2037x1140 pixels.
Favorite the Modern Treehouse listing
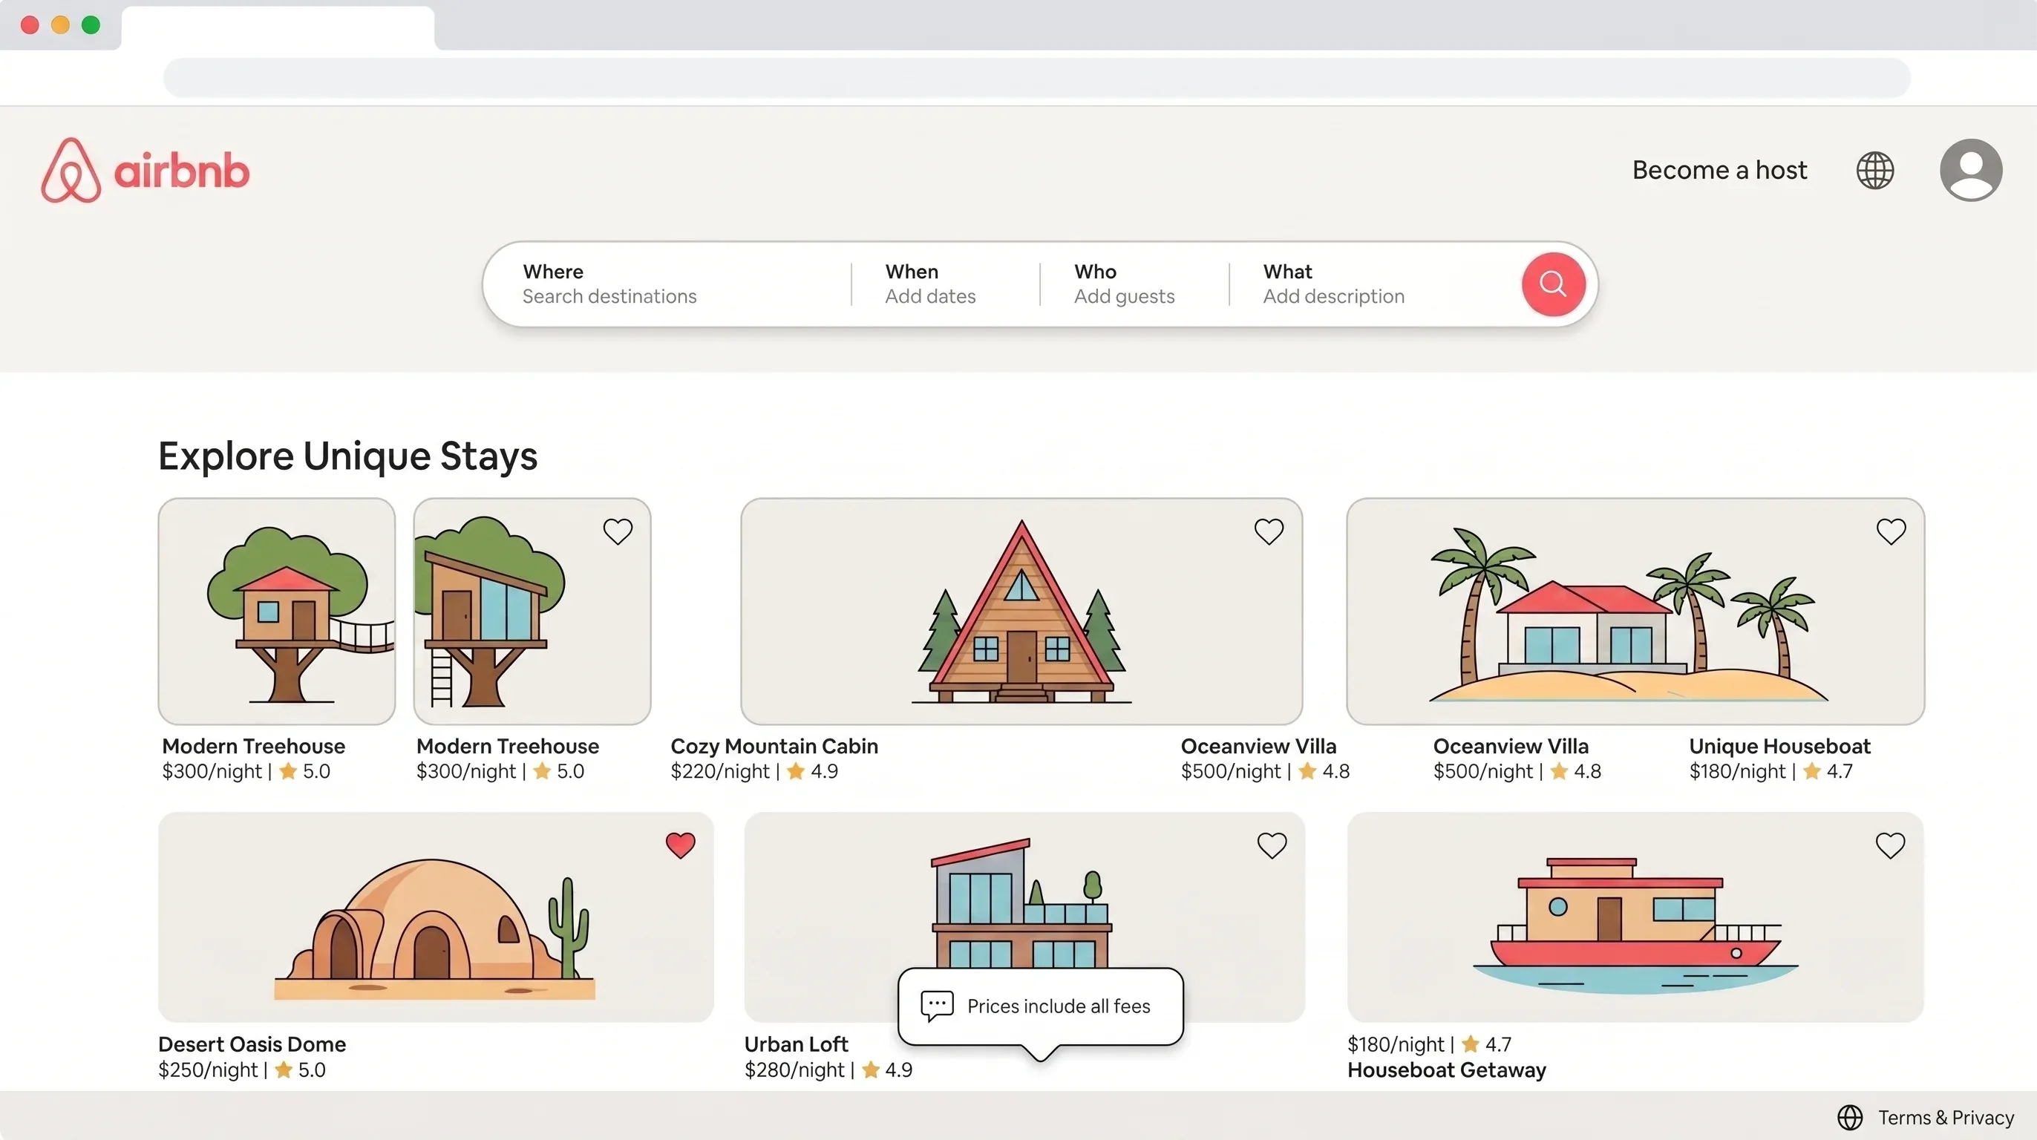618,531
